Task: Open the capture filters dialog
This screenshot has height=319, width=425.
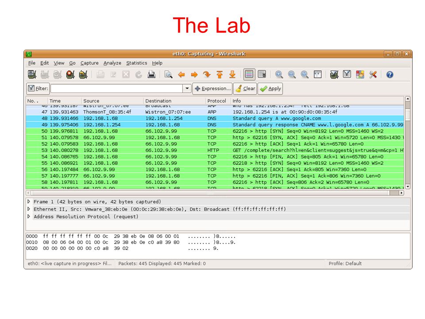Action: point(334,74)
